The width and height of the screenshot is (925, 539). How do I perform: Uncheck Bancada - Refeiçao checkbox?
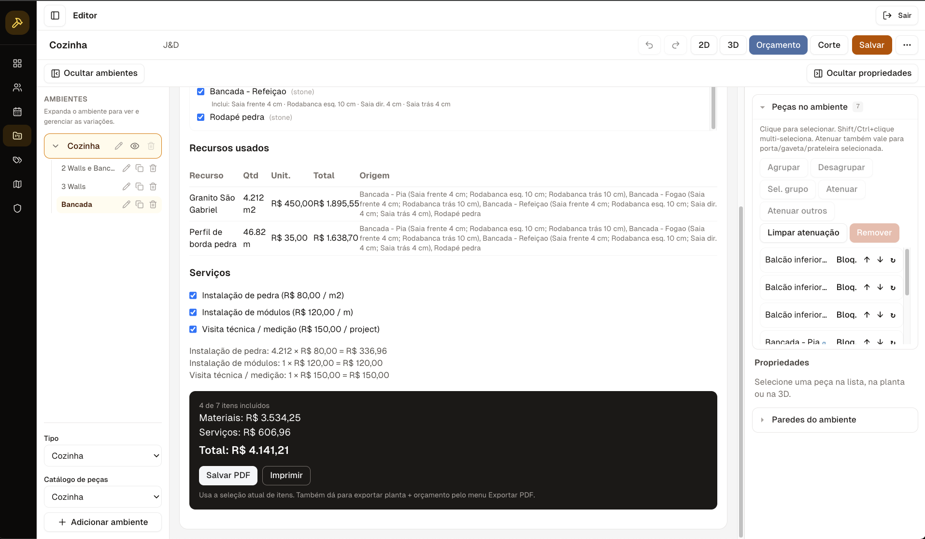tap(201, 91)
